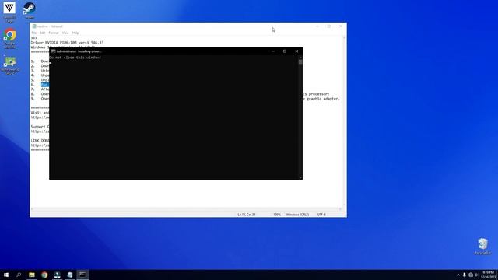Screen dimensions: 498x280
Task: Click Notepad horizontal scrollbar right arrow
Action: (x=340, y=209)
